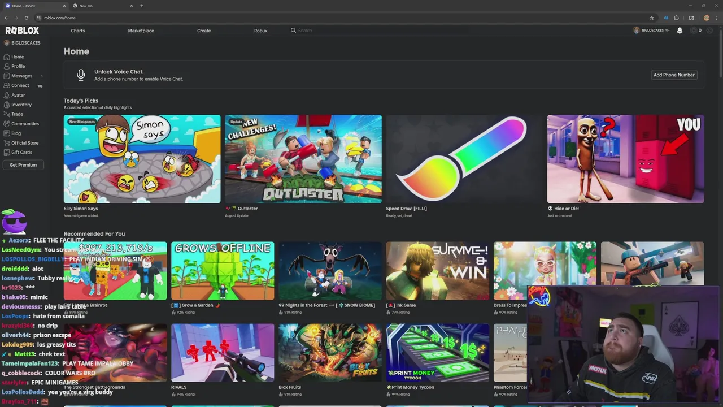The width and height of the screenshot is (723, 407).
Task: Open the Blox Fruits thumbnail
Action: [330, 353]
